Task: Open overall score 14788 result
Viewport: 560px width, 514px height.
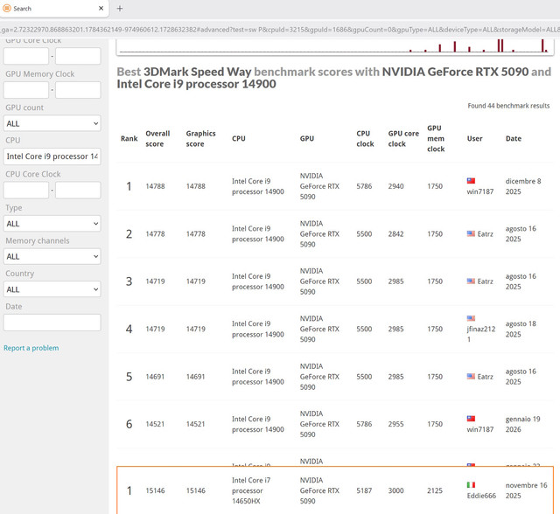Action: [x=155, y=186]
